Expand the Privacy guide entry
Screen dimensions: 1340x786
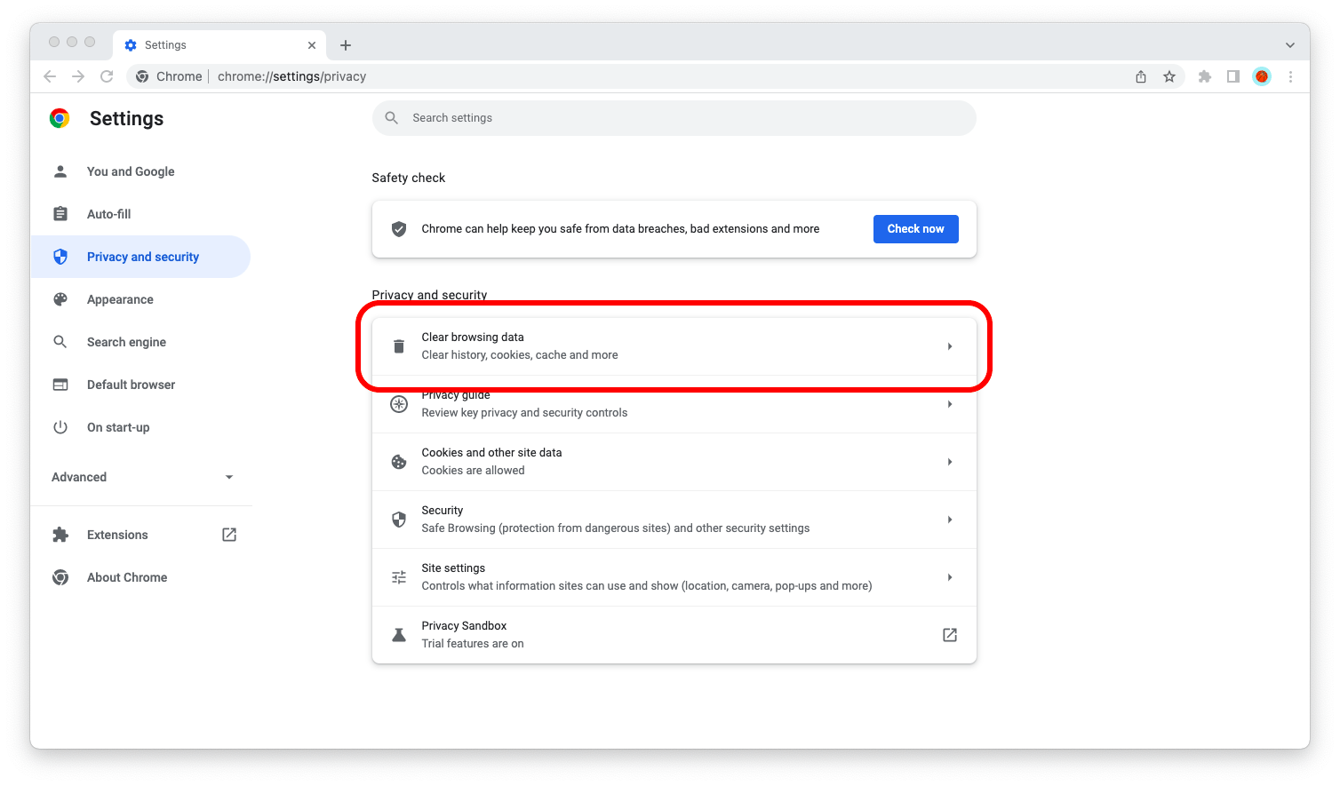click(949, 404)
